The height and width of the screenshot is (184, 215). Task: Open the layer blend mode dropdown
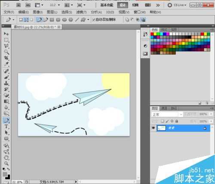(x=167, y=114)
